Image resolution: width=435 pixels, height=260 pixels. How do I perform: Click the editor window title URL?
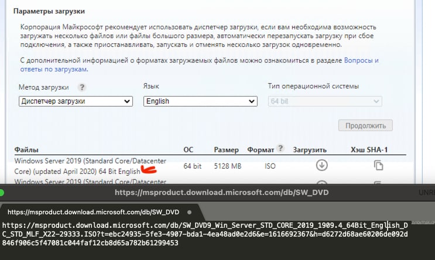click(222, 193)
